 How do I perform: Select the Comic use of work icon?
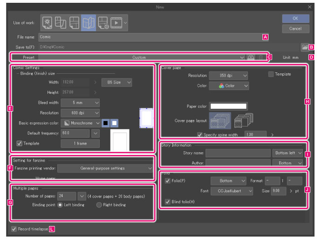(x=75, y=23)
